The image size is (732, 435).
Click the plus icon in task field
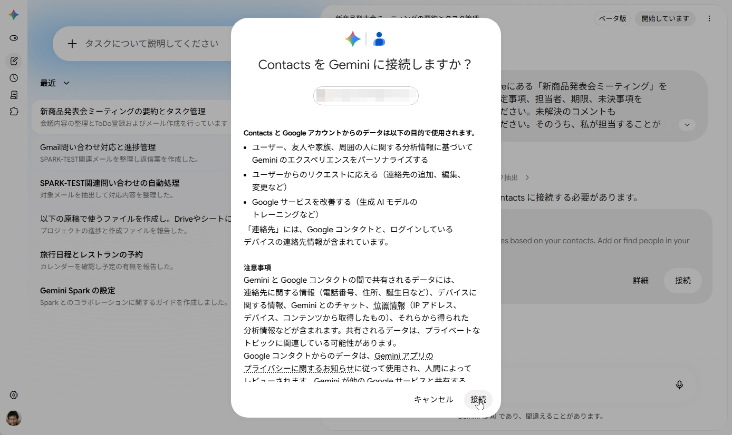pos(72,44)
